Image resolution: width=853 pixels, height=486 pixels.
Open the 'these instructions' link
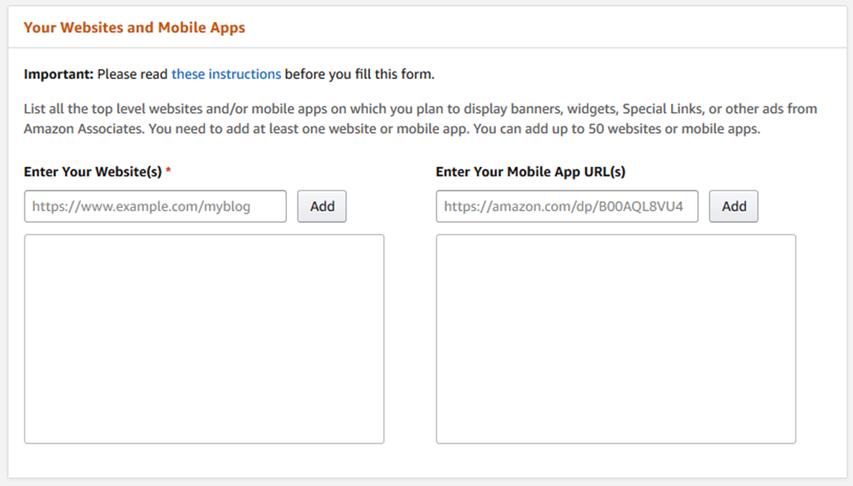point(227,74)
